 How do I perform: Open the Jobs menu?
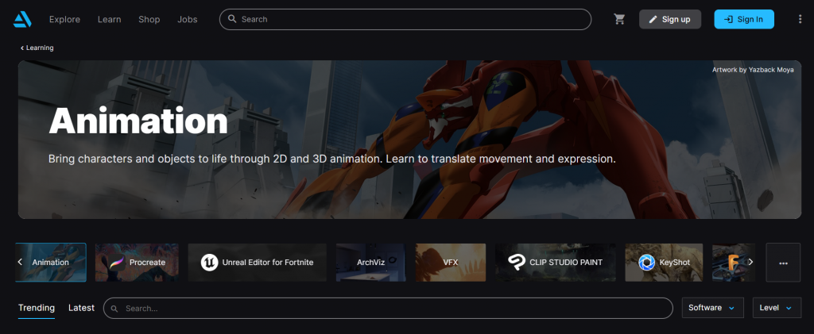[x=188, y=19]
